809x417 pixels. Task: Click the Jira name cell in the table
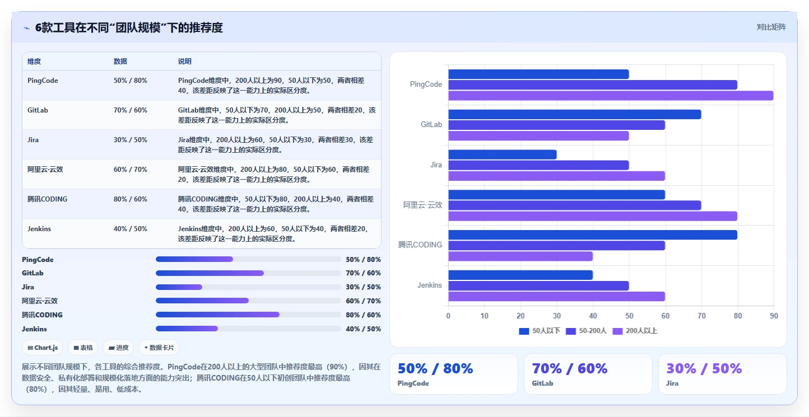click(x=33, y=140)
